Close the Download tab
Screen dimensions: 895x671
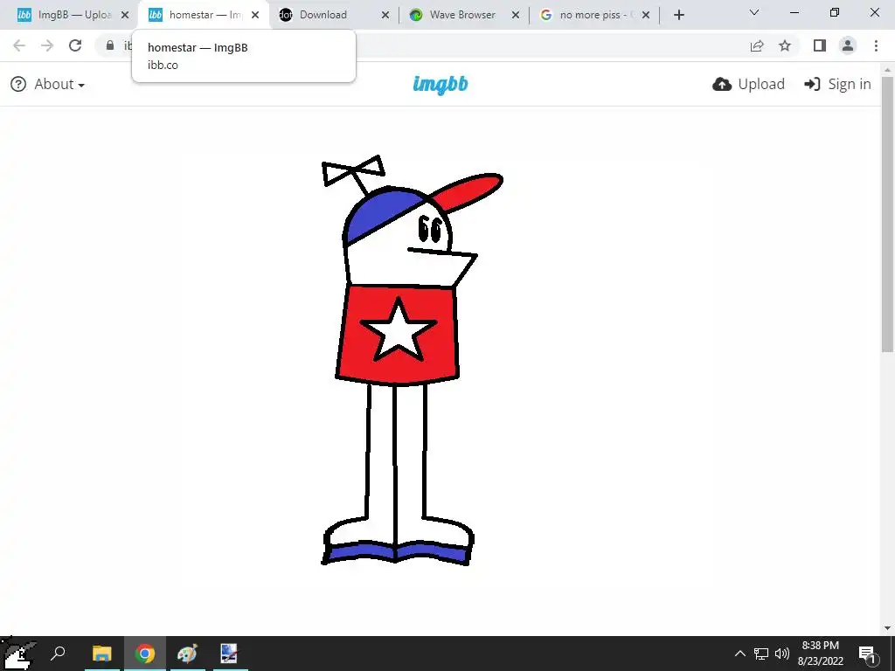385,15
